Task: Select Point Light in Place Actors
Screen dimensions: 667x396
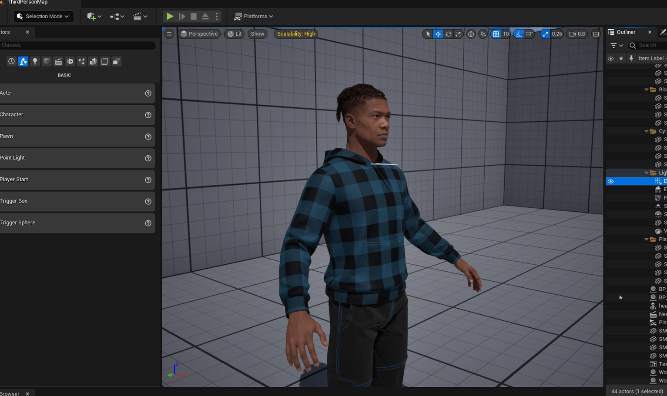Action: pyautogui.click(x=77, y=158)
